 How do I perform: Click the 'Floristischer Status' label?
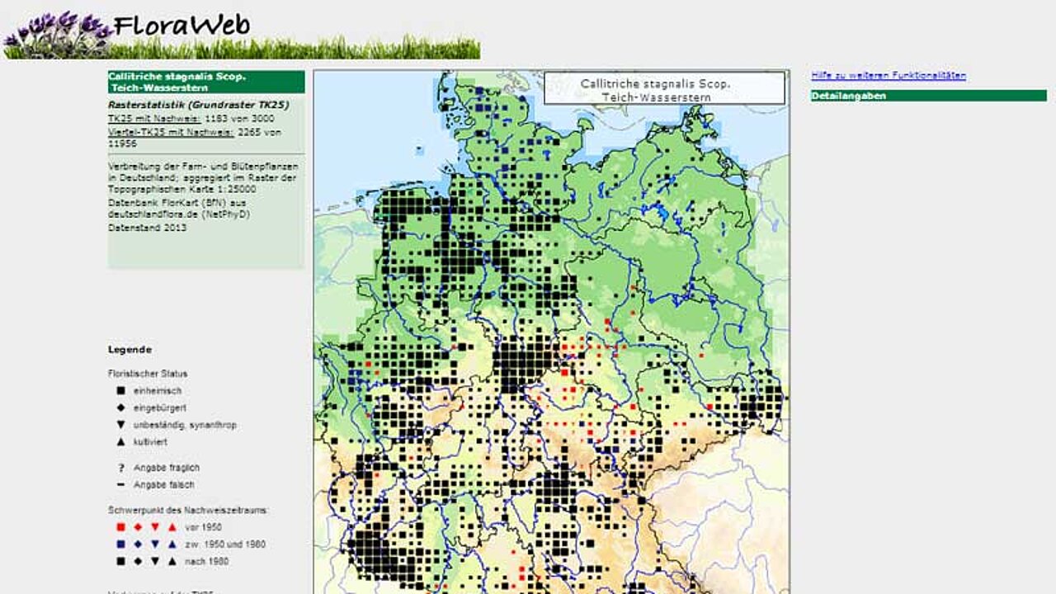148,374
